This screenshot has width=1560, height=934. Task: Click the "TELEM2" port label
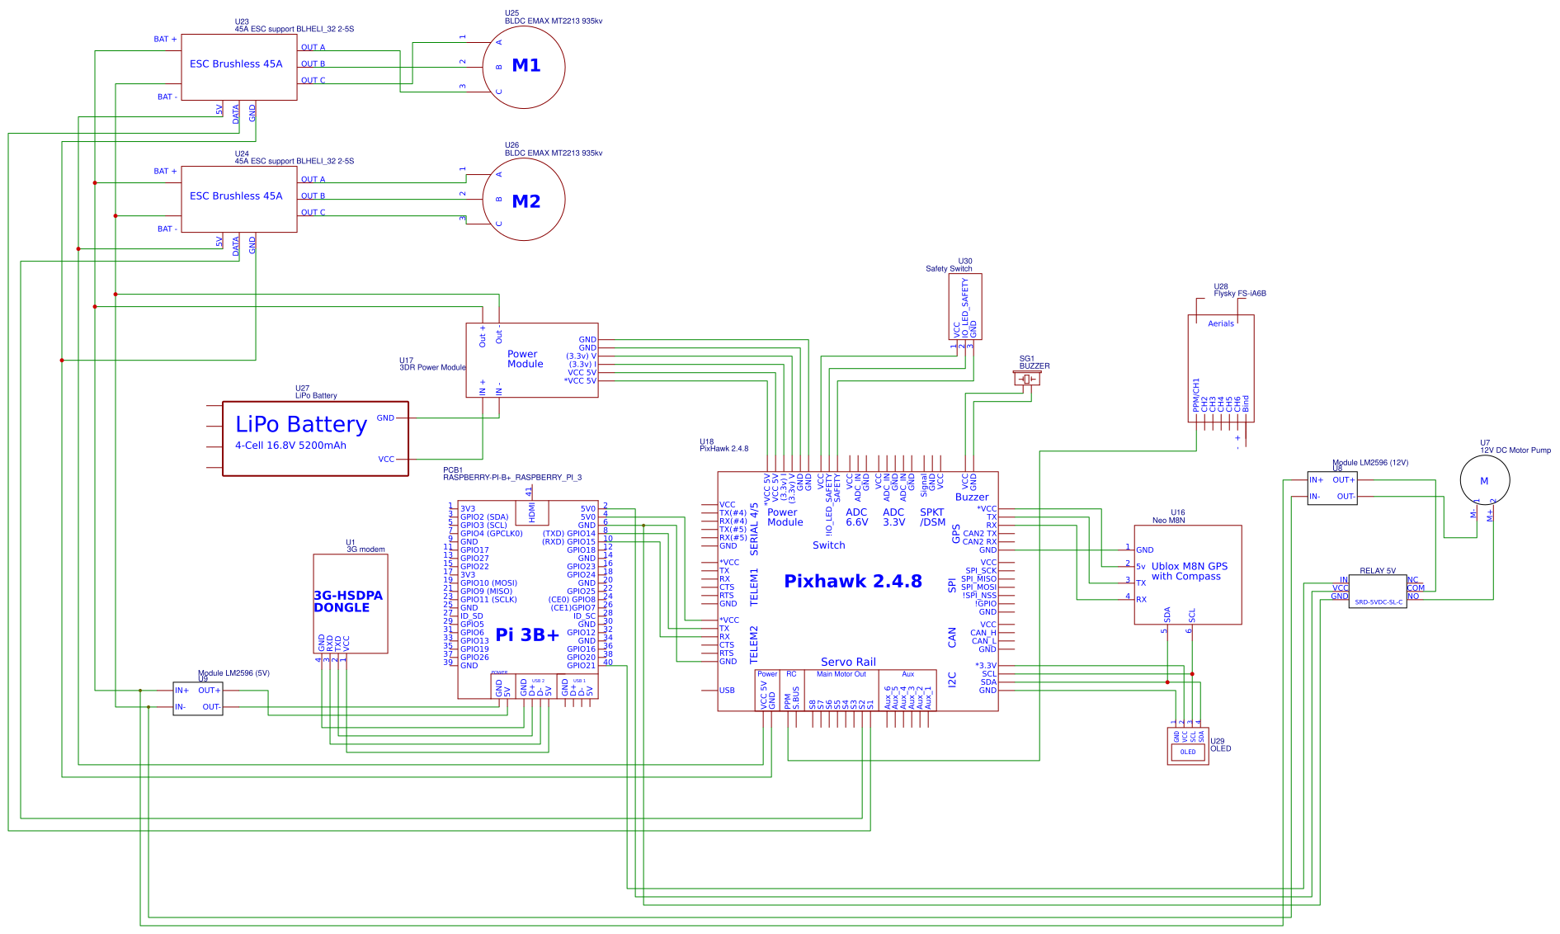[753, 645]
